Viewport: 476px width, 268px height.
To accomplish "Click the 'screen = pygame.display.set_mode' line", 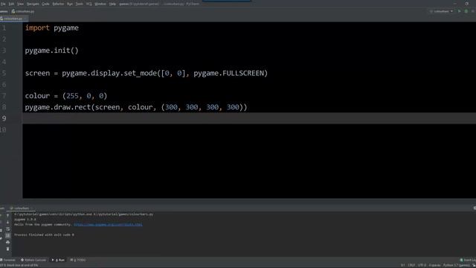I will click(x=147, y=73).
